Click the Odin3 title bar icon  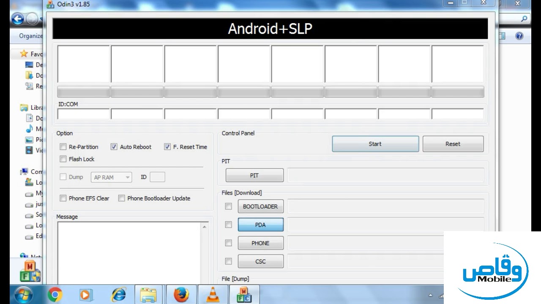[x=50, y=4]
